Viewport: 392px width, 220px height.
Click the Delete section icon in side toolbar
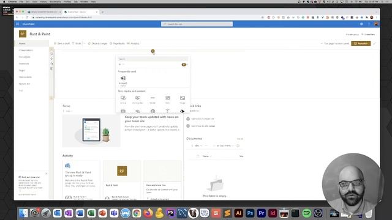point(51,68)
